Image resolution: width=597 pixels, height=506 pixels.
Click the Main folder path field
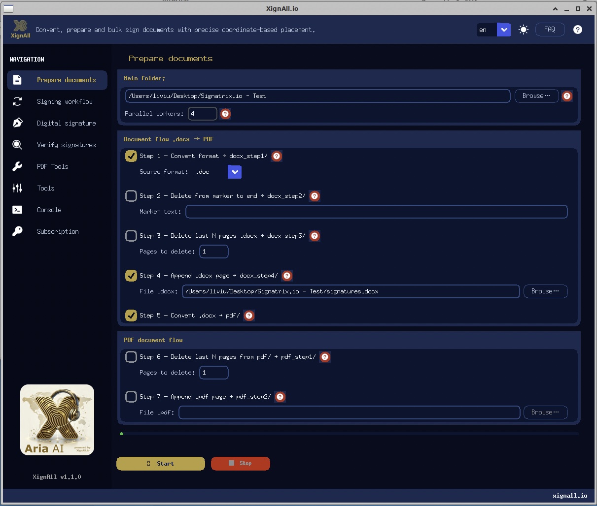pos(318,96)
